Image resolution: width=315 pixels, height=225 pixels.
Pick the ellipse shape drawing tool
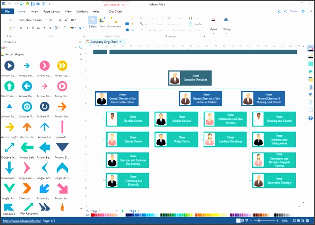click(127, 30)
